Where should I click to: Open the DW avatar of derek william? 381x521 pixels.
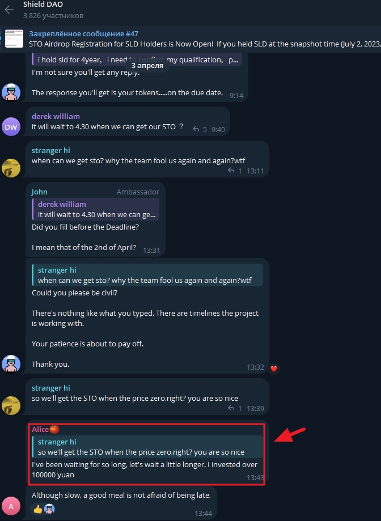pyautogui.click(x=11, y=127)
